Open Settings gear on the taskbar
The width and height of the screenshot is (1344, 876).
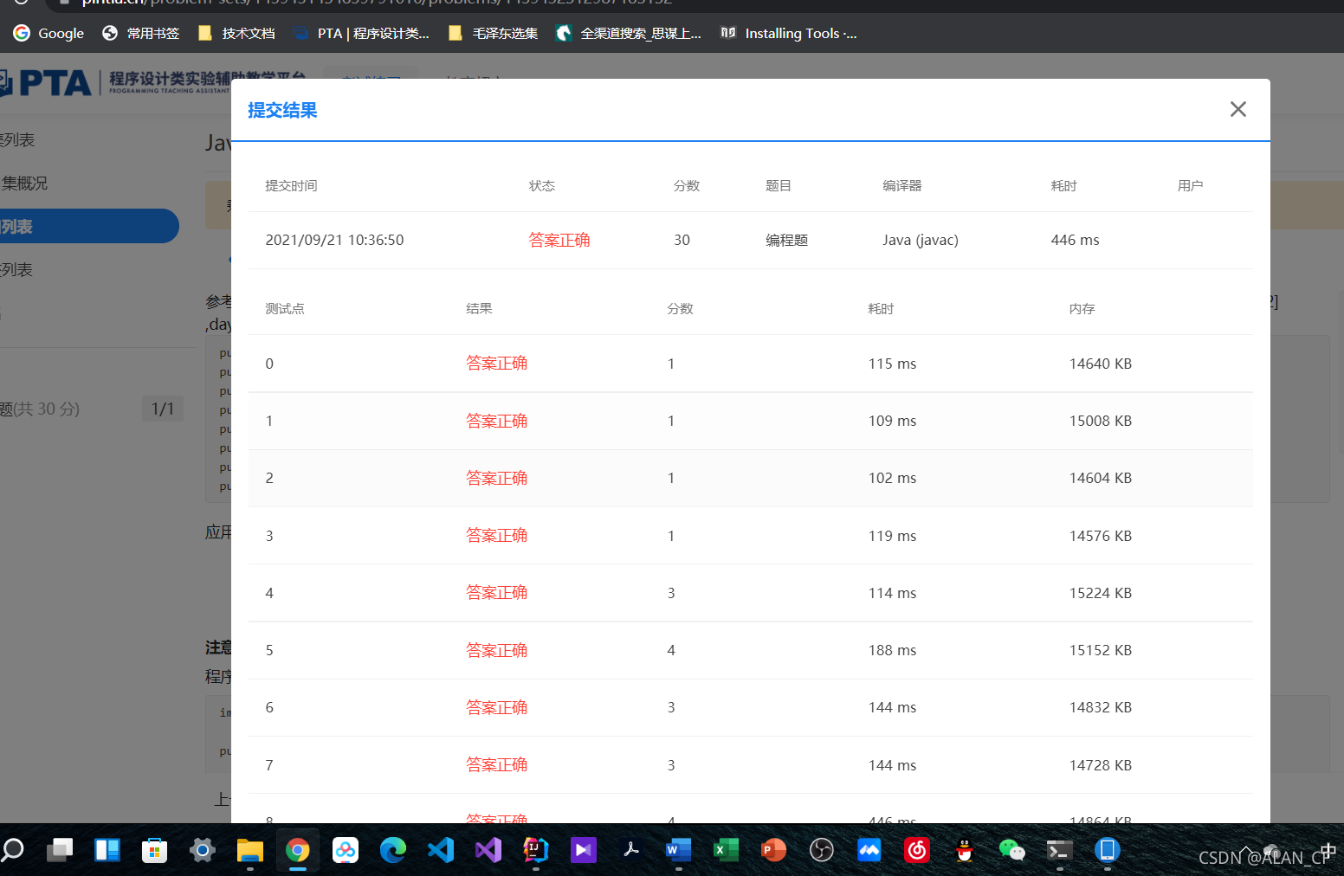pos(203,850)
